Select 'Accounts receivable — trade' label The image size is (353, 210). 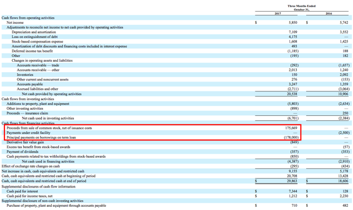(x=38, y=65)
